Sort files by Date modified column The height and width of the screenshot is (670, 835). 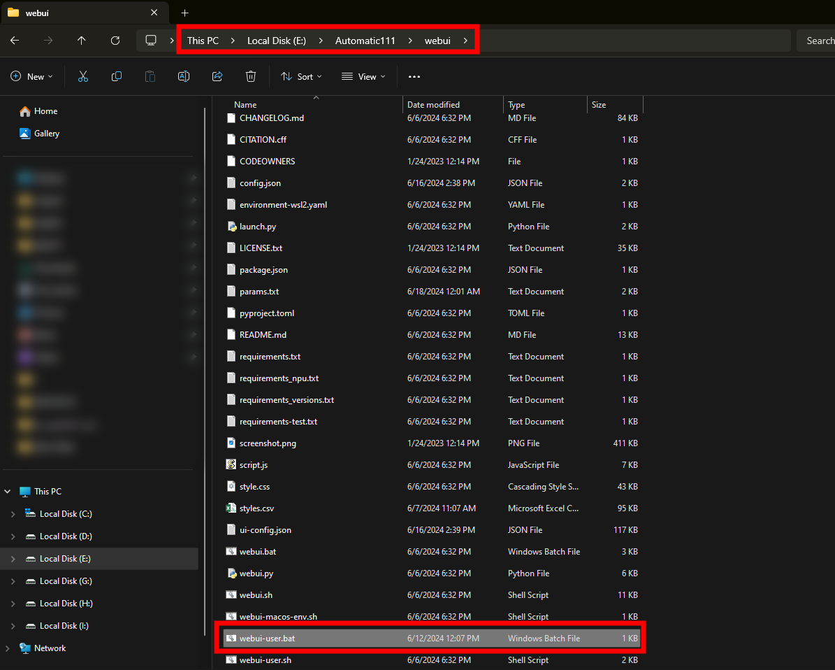[433, 105]
